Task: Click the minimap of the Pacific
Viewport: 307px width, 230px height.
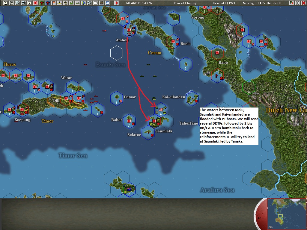Action: [287, 214]
